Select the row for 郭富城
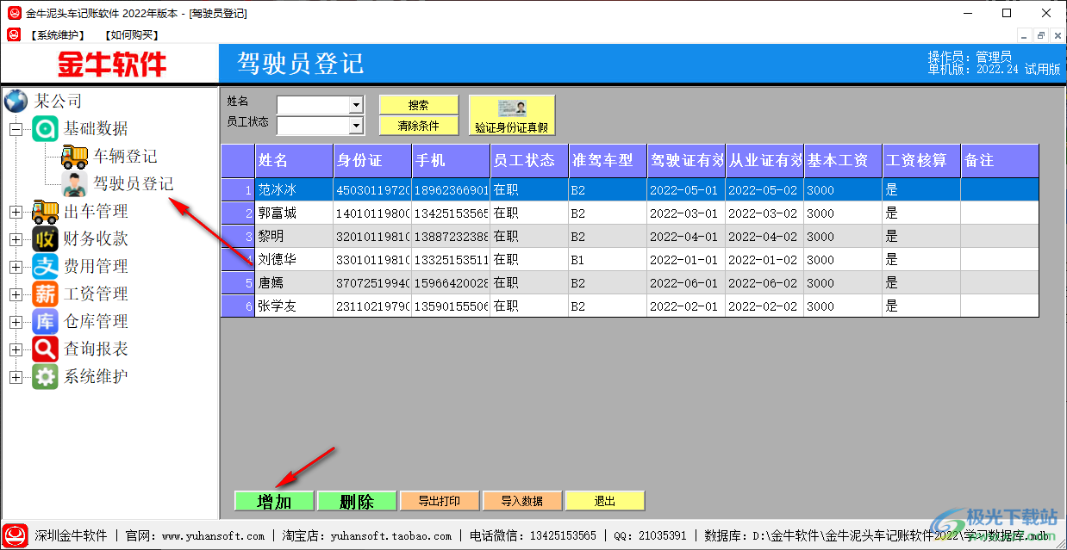1067x550 pixels. tap(630, 213)
